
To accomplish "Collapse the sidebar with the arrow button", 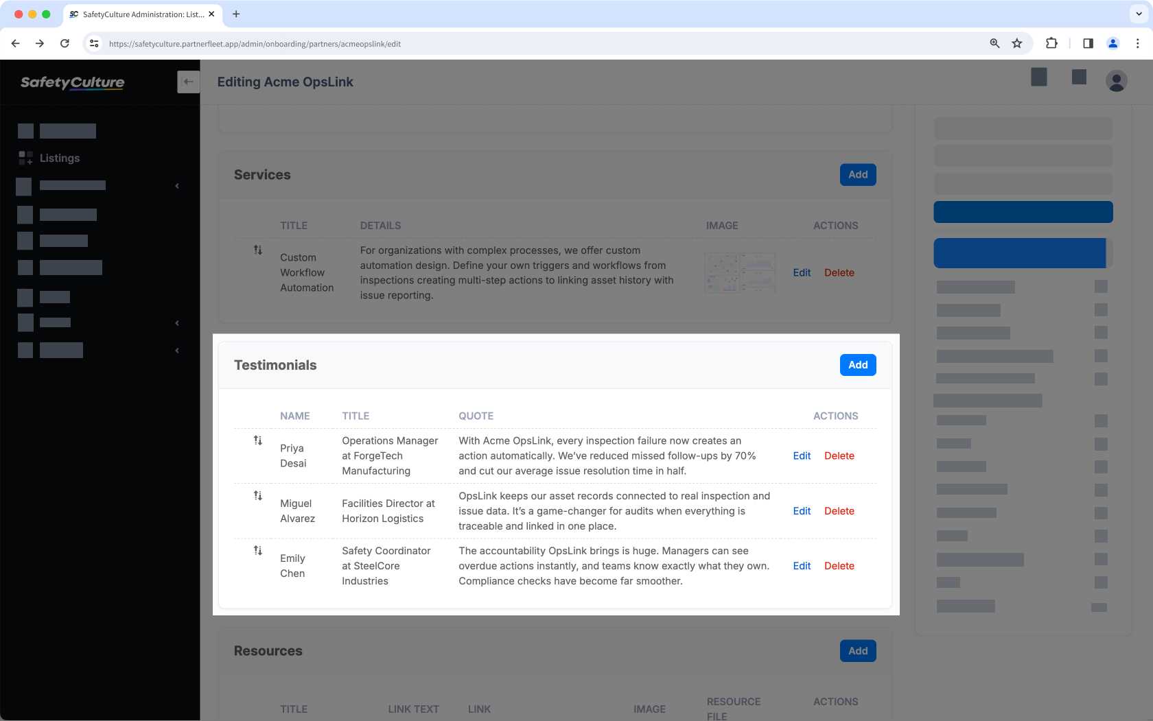I will (x=188, y=82).
